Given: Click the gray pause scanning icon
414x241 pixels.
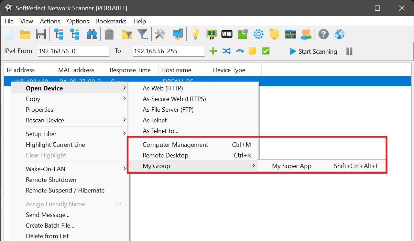Looking at the screenshot, I should click(349, 51).
